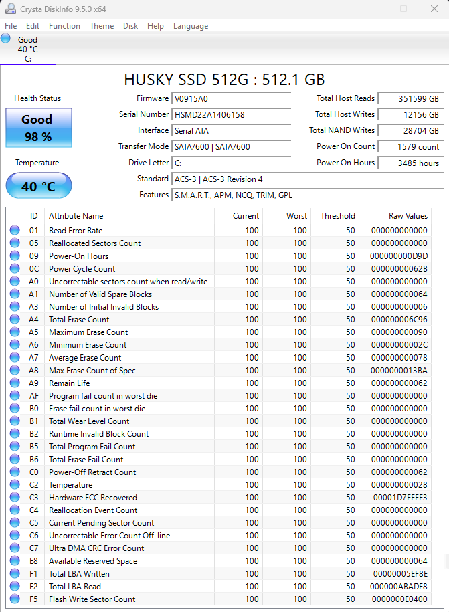Click the Drive Letter field C:
The image size is (449, 612).
coord(232,163)
